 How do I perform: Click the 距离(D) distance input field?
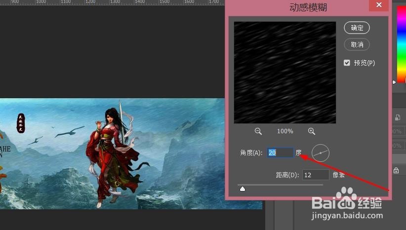point(316,175)
